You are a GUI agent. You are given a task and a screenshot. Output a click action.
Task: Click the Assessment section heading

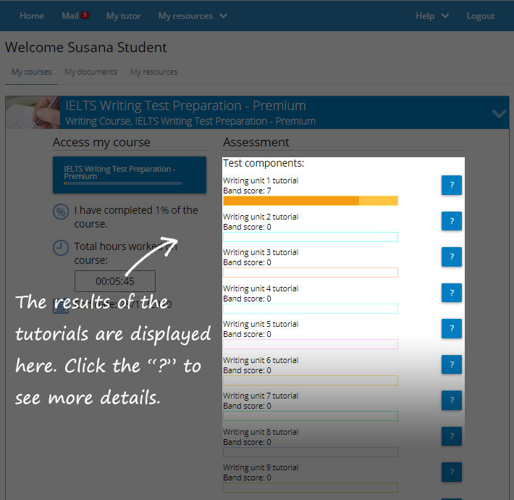(256, 142)
